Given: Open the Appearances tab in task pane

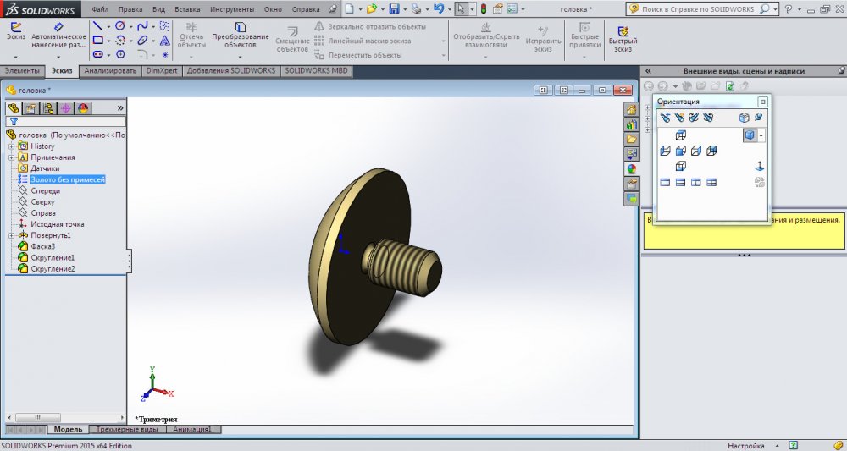Looking at the screenshot, I should 631,168.
